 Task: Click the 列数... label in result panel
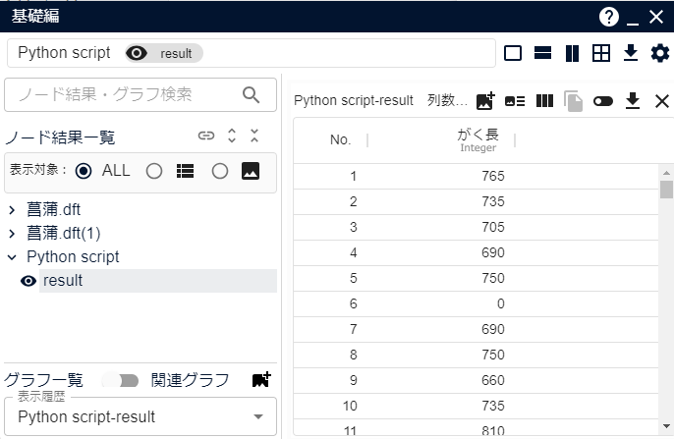[x=447, y=100]
